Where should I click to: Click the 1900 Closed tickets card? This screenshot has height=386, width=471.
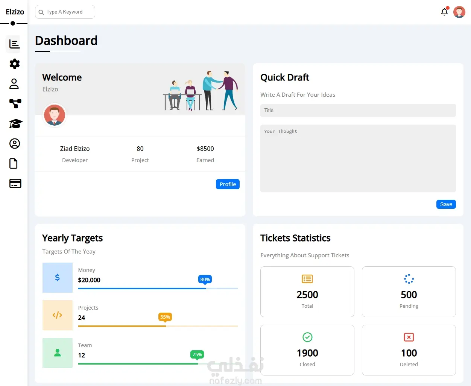coord(307,350)
